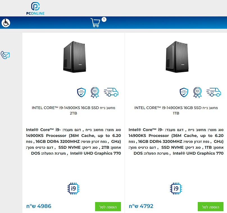Click the official importer ribbon badge on 2TB card
The width and height of the screenshot is (227, 213).
pyautogui.click(x=95, y=92)
